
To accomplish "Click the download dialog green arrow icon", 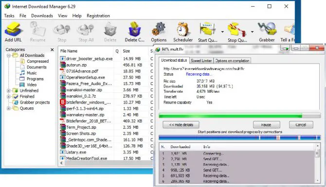I will pyautogui.click(x=285, y=49).
